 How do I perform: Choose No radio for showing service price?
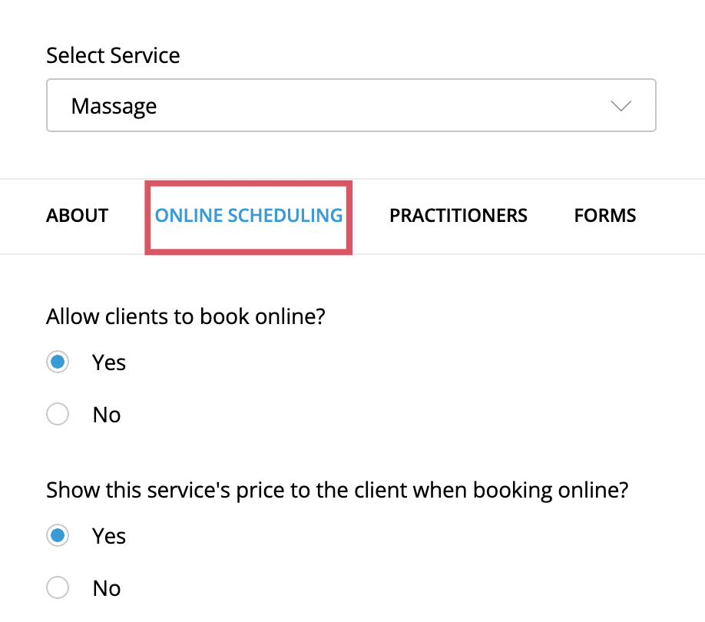(58, 587)
